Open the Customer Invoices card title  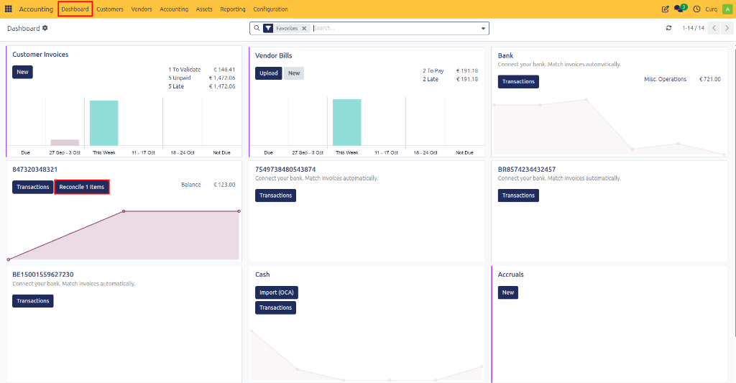click(40, 55)
